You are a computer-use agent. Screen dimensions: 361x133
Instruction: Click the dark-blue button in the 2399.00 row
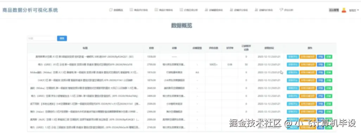tap(320, 112)
